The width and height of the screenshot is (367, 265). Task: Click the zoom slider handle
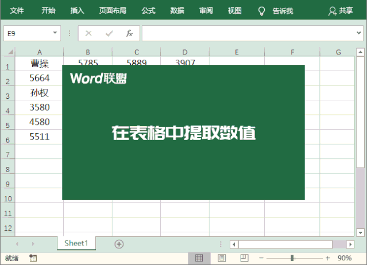292,258
